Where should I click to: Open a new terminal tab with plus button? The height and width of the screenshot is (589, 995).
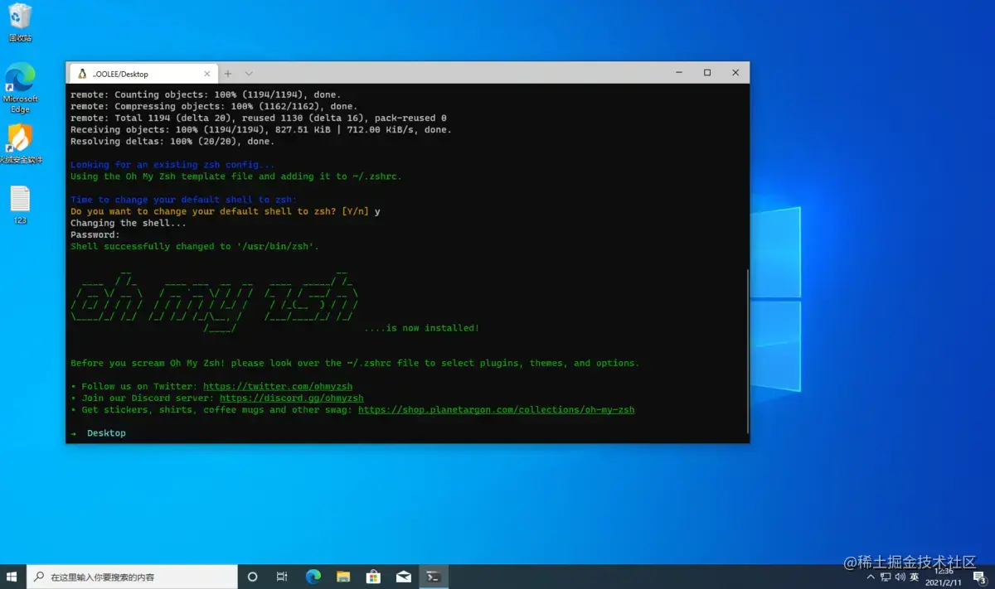228,74
